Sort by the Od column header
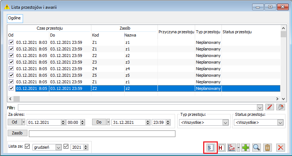Viewport: 292px width, 156px height. point(28,35)
